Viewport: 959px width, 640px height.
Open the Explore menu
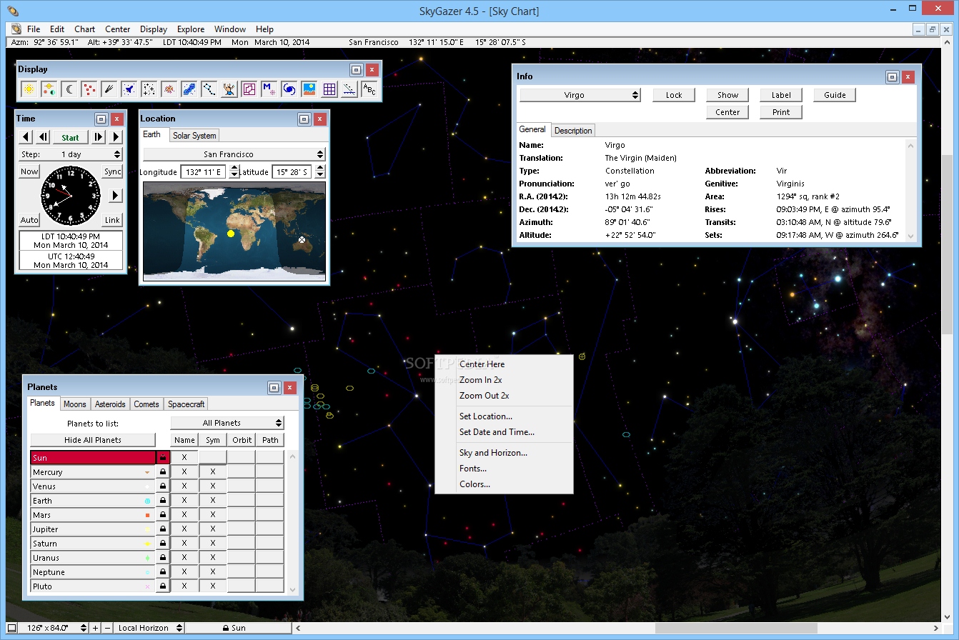click(x=191, y=29)
